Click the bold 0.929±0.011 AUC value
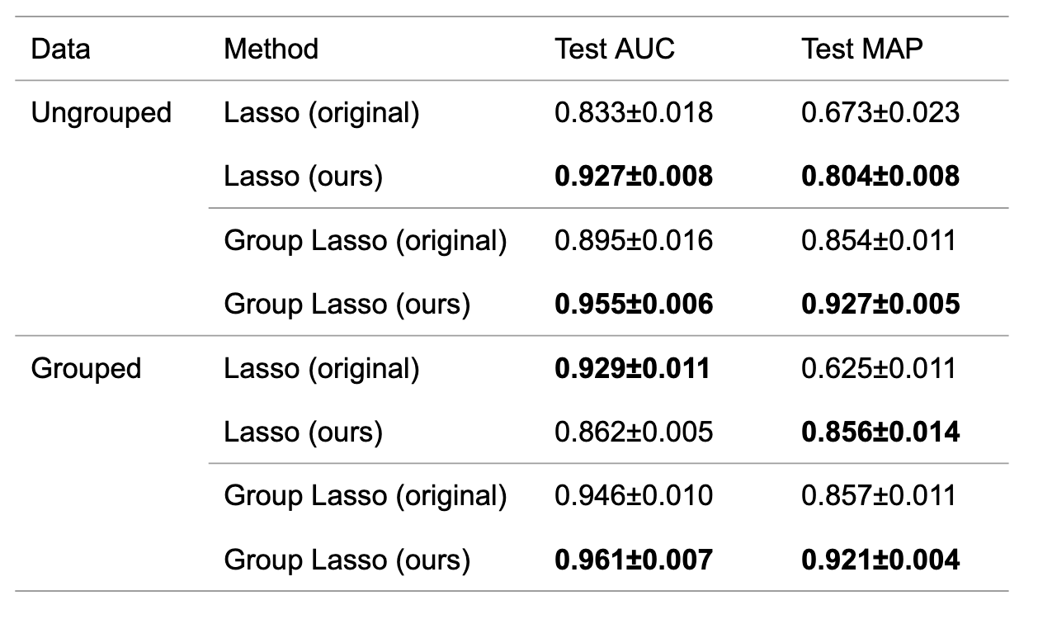This screenshot has height=624, width=1038. coord(632,368)
